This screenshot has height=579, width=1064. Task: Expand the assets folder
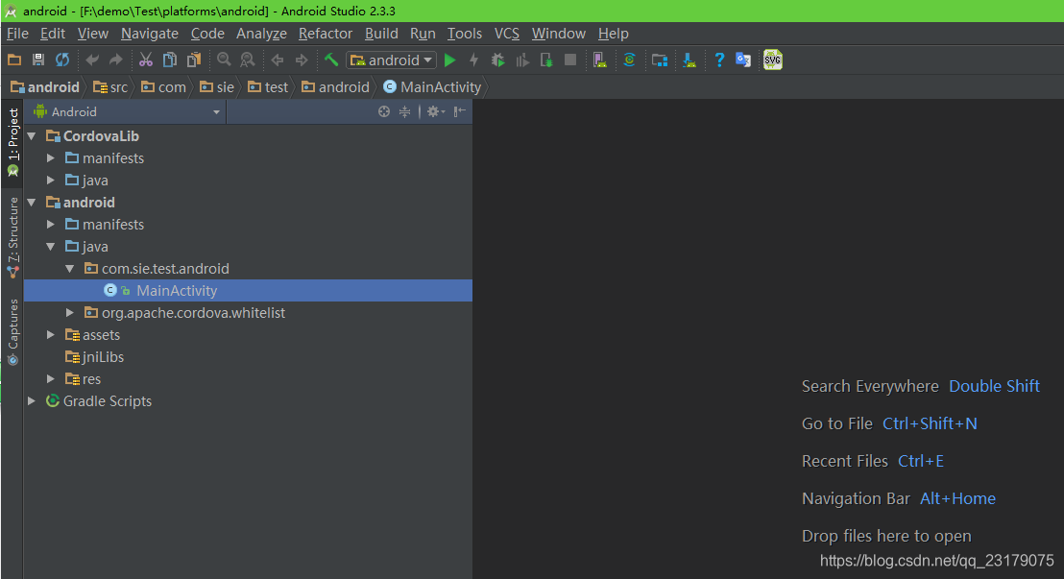pos(51,335)
